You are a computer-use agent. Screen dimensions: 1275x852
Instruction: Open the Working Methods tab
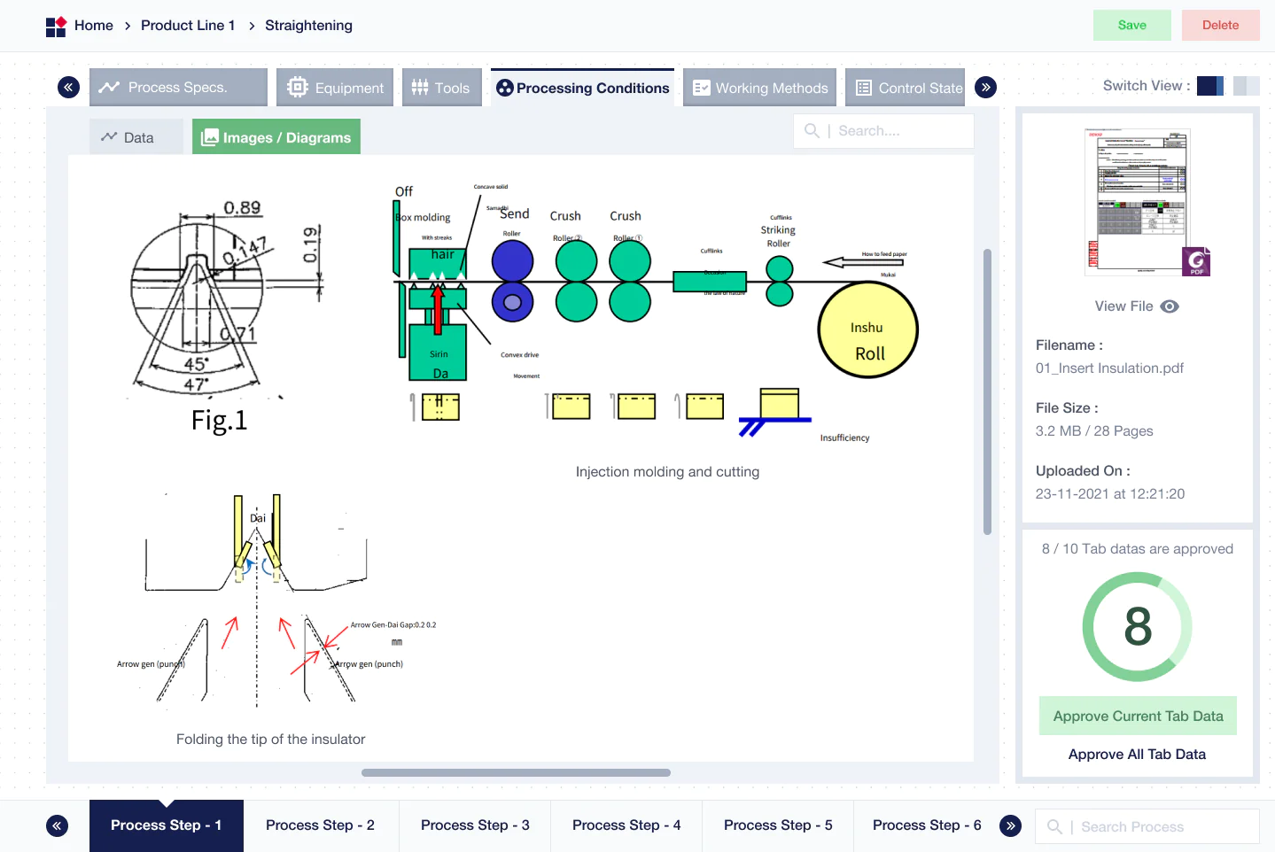coord(759,88)
